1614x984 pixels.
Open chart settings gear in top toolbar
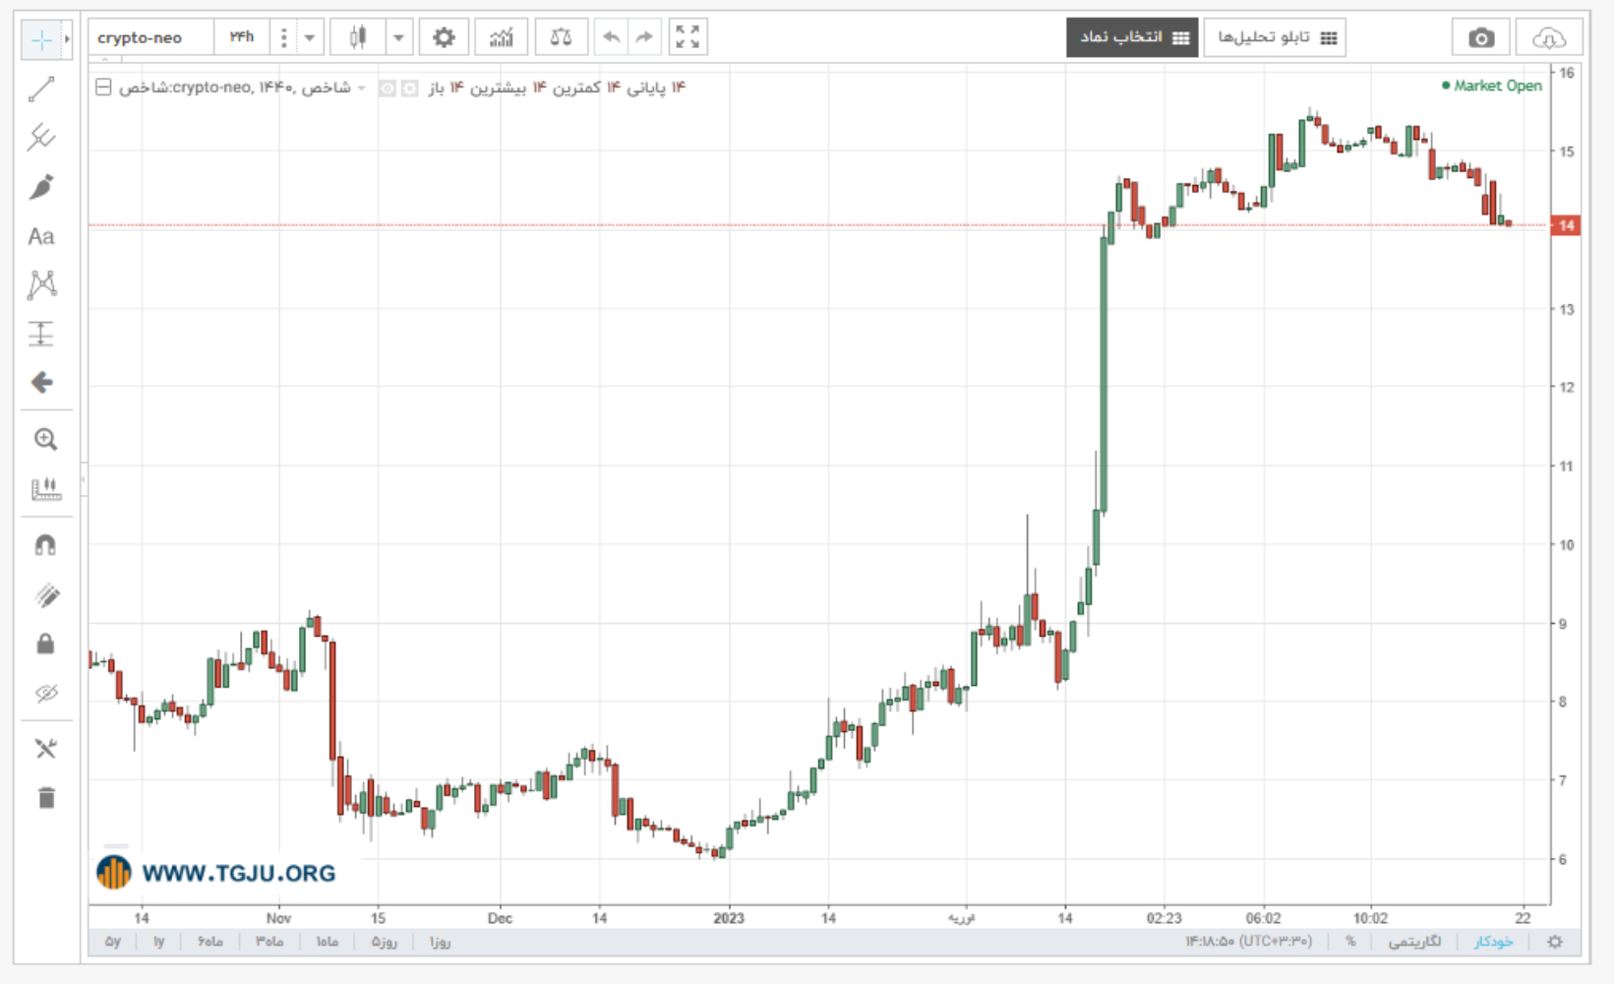click(x=444, y=37)
